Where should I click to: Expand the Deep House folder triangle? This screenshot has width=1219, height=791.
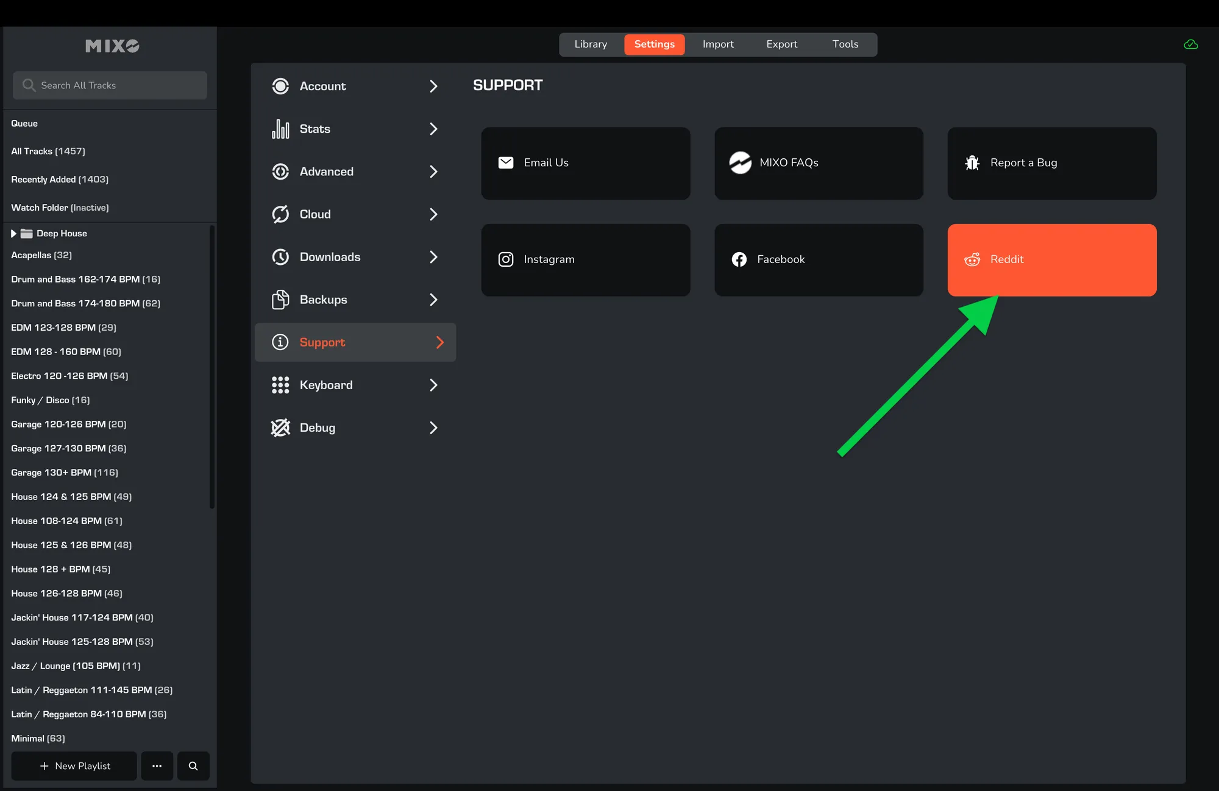pyautogui.click(x=13, y=233)
